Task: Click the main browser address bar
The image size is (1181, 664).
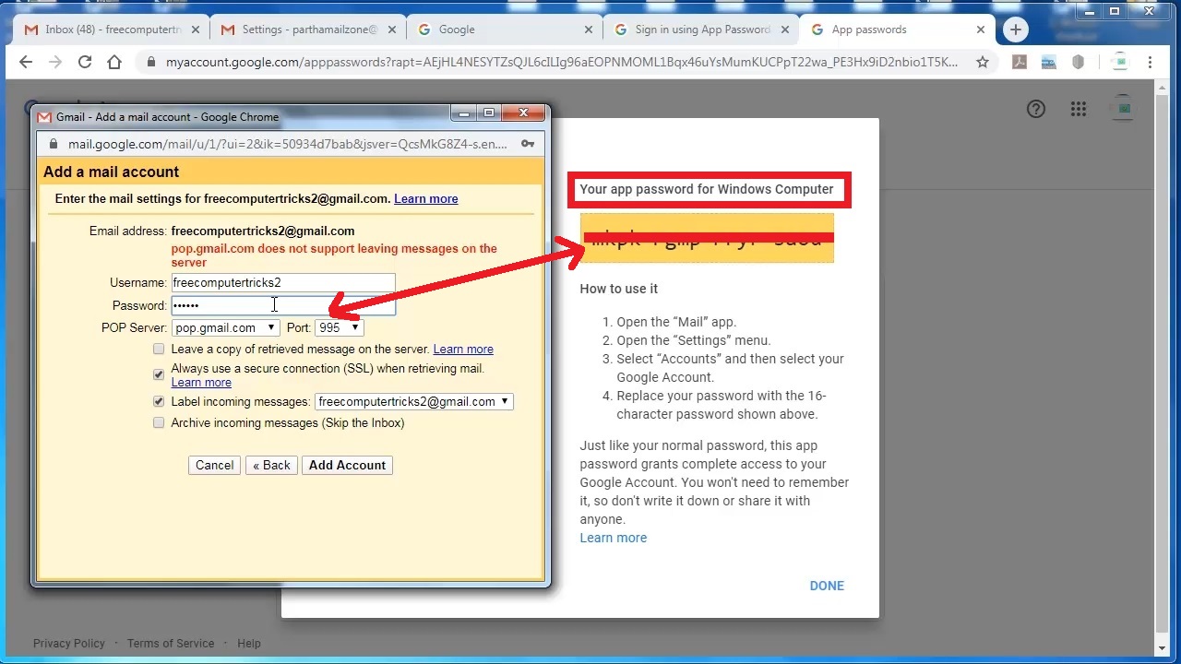Action: point(561,62)
